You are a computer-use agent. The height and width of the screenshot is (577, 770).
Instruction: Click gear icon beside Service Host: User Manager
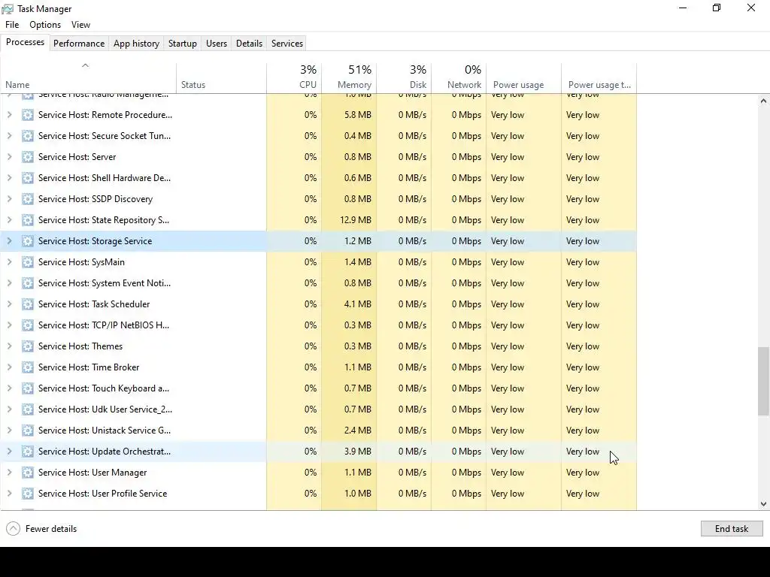(28, 473)
